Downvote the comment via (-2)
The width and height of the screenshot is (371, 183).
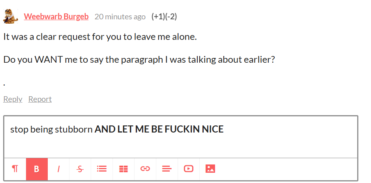click(171, 17)
